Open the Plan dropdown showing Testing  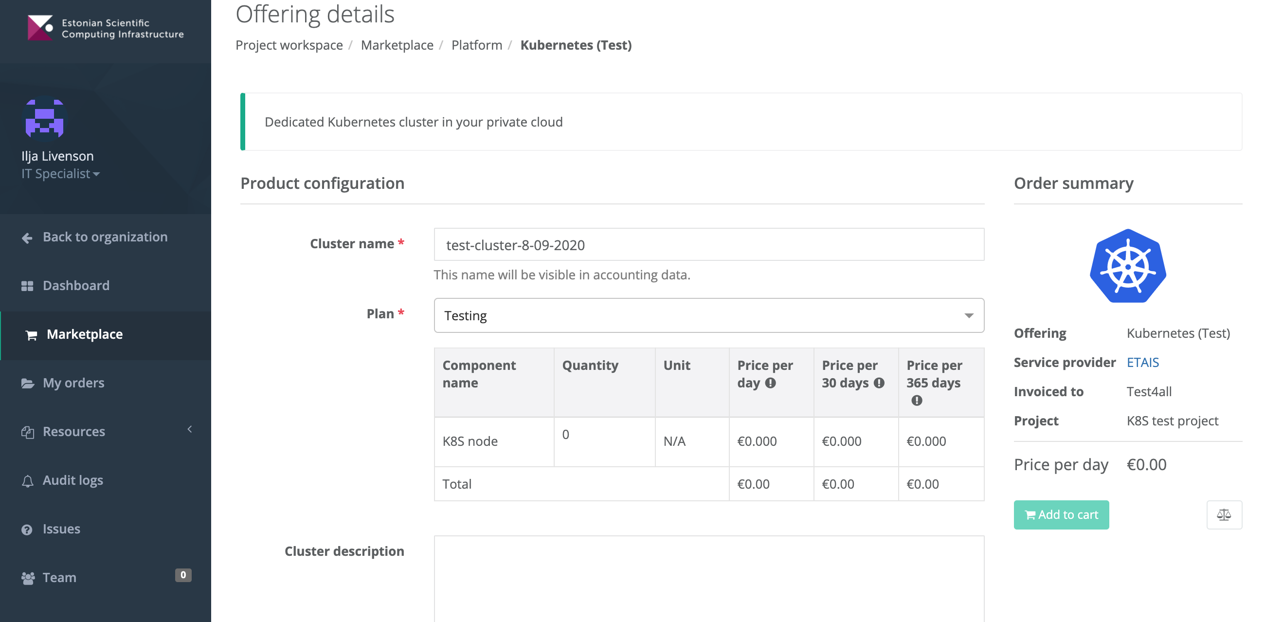tap(708, 315)
